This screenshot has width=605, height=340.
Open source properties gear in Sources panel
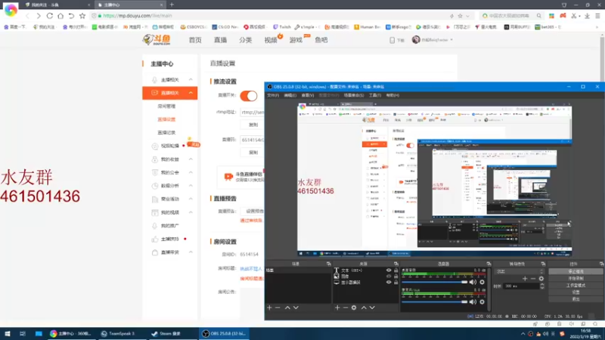tap(354, 308)
